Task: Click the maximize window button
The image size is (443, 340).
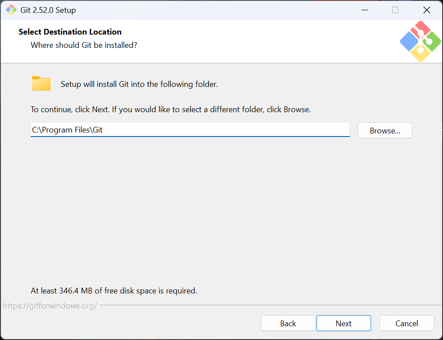Action: 395,10
